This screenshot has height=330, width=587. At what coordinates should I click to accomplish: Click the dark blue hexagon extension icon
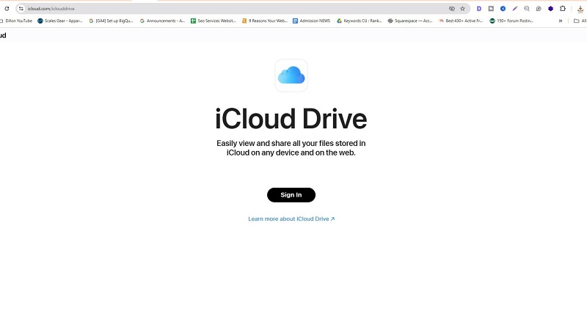(x=550, y=9)
